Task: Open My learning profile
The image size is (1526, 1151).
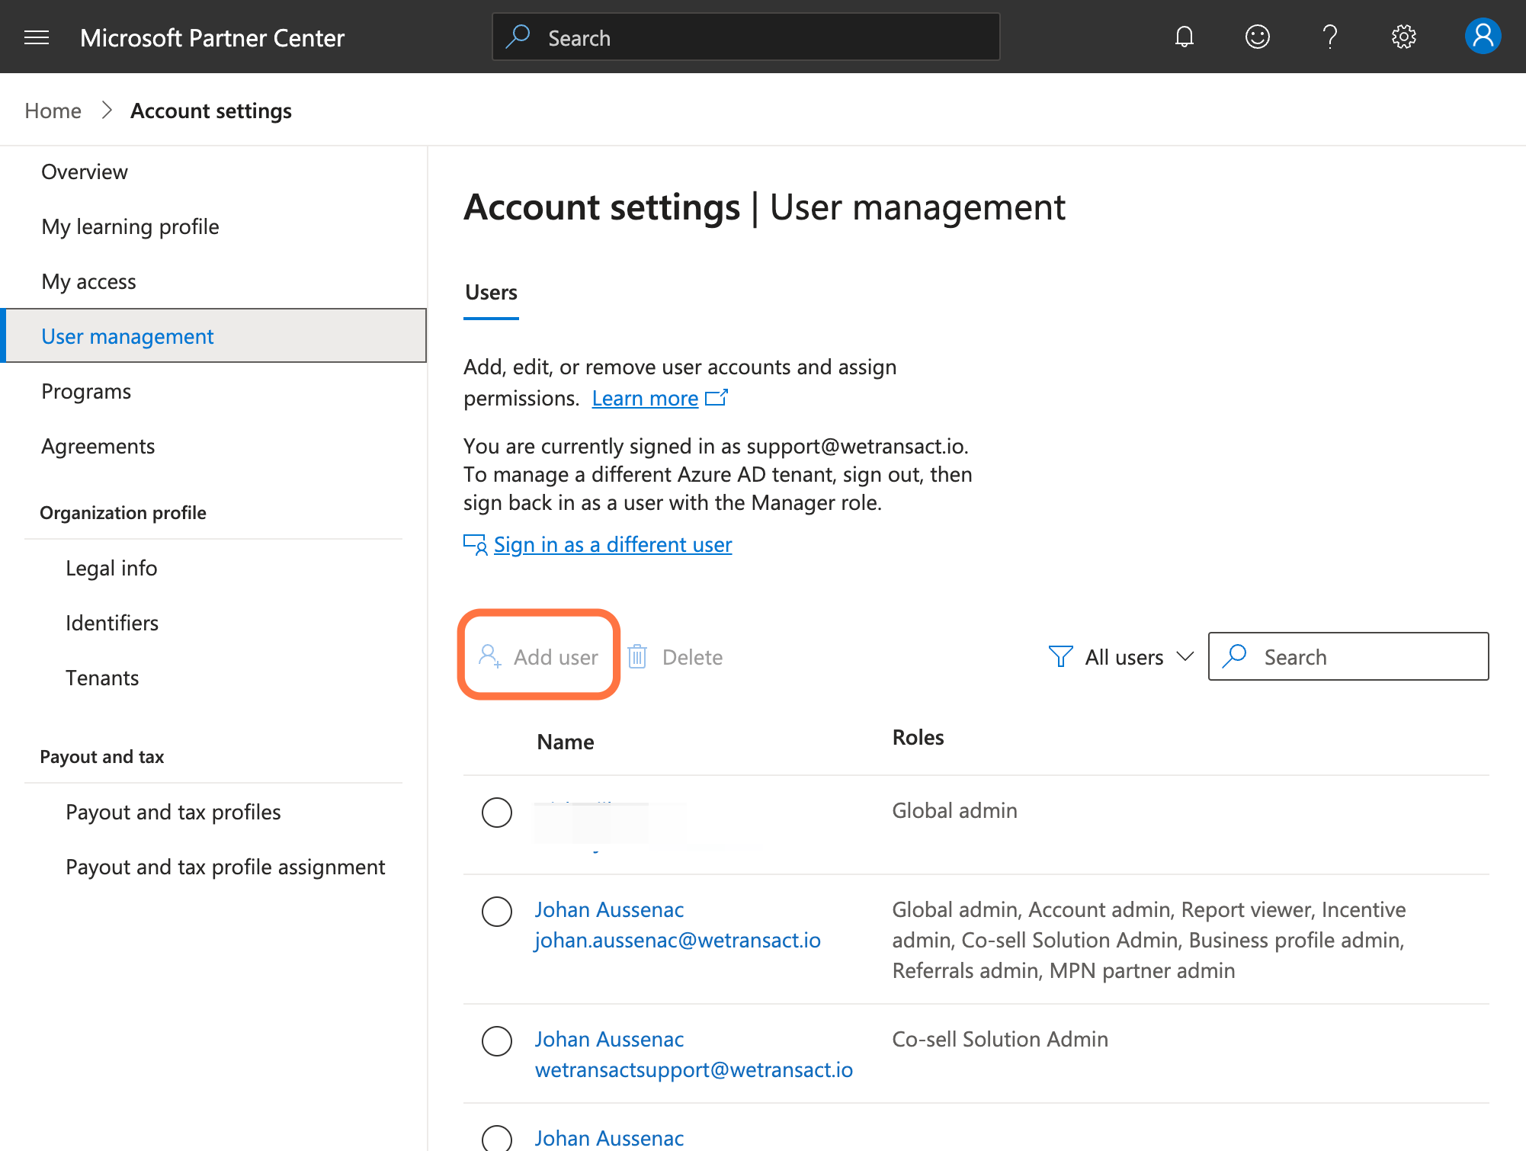Action: [130, 227]
